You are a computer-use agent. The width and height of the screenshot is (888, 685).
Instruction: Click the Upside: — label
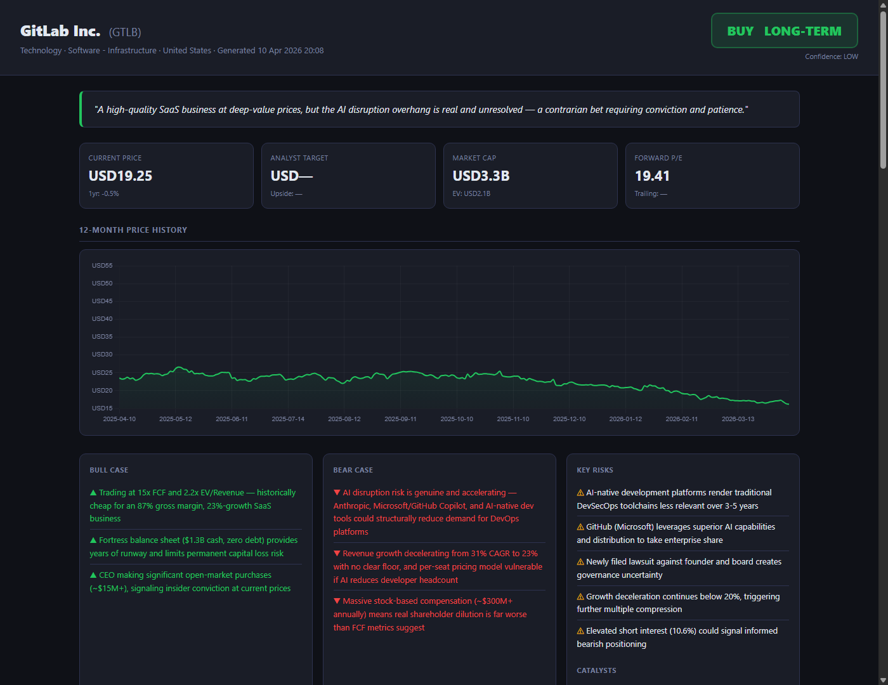click(x=286, y=194)
